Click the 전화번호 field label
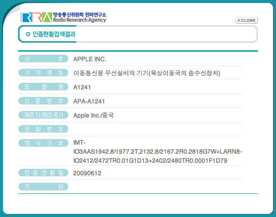The image size is (276, 217). pos(43,129)
